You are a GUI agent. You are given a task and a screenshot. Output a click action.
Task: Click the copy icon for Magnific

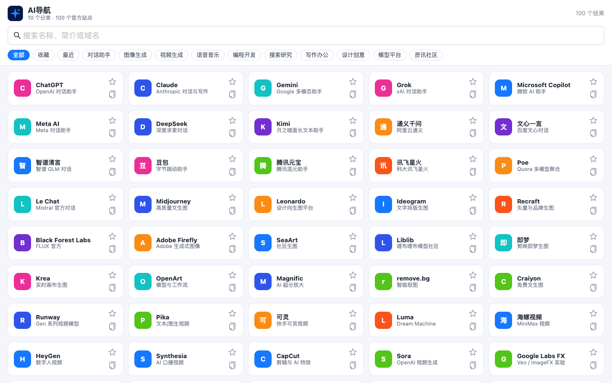click(x=353, y=288)
